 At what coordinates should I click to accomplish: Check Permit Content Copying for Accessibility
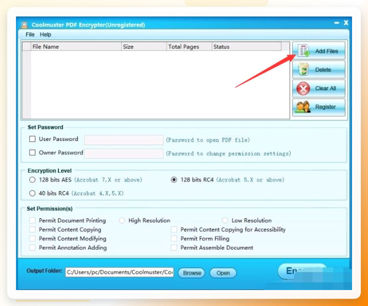174,229
